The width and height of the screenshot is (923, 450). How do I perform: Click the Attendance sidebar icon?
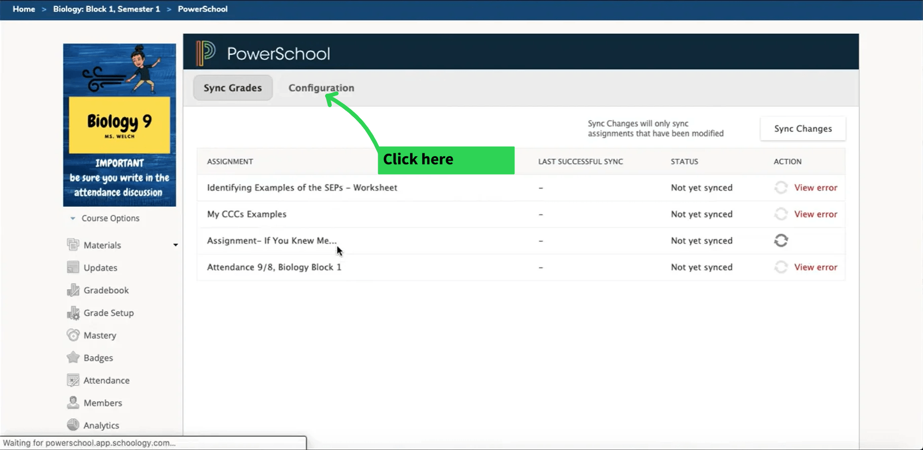pos(73,380)
